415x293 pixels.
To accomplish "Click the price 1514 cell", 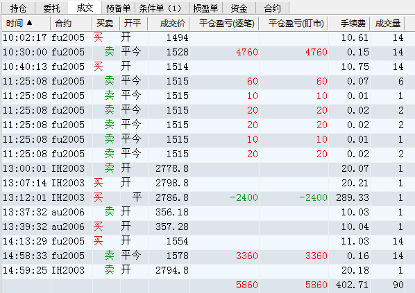I will (178, 66).
